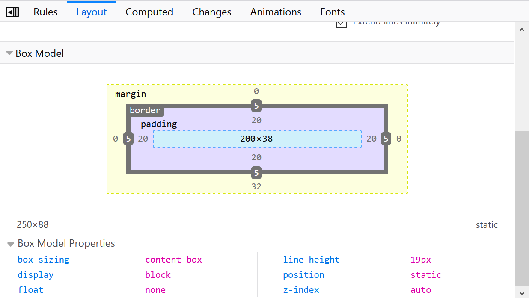Open the Animations tab
The height and width of the screenshot is (298, 529).
tap(276, 12)
